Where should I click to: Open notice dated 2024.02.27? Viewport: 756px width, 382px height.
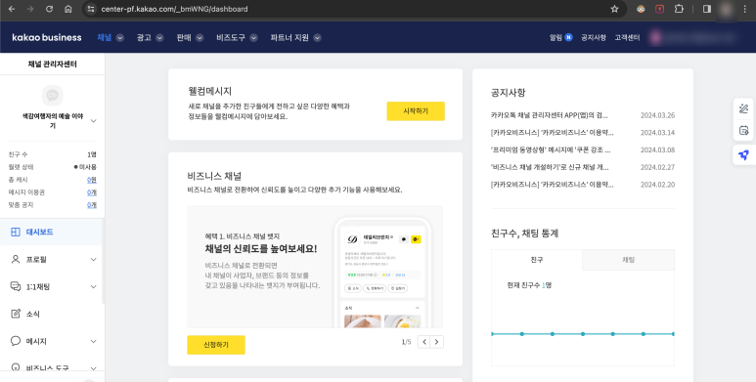click(583, 167)
